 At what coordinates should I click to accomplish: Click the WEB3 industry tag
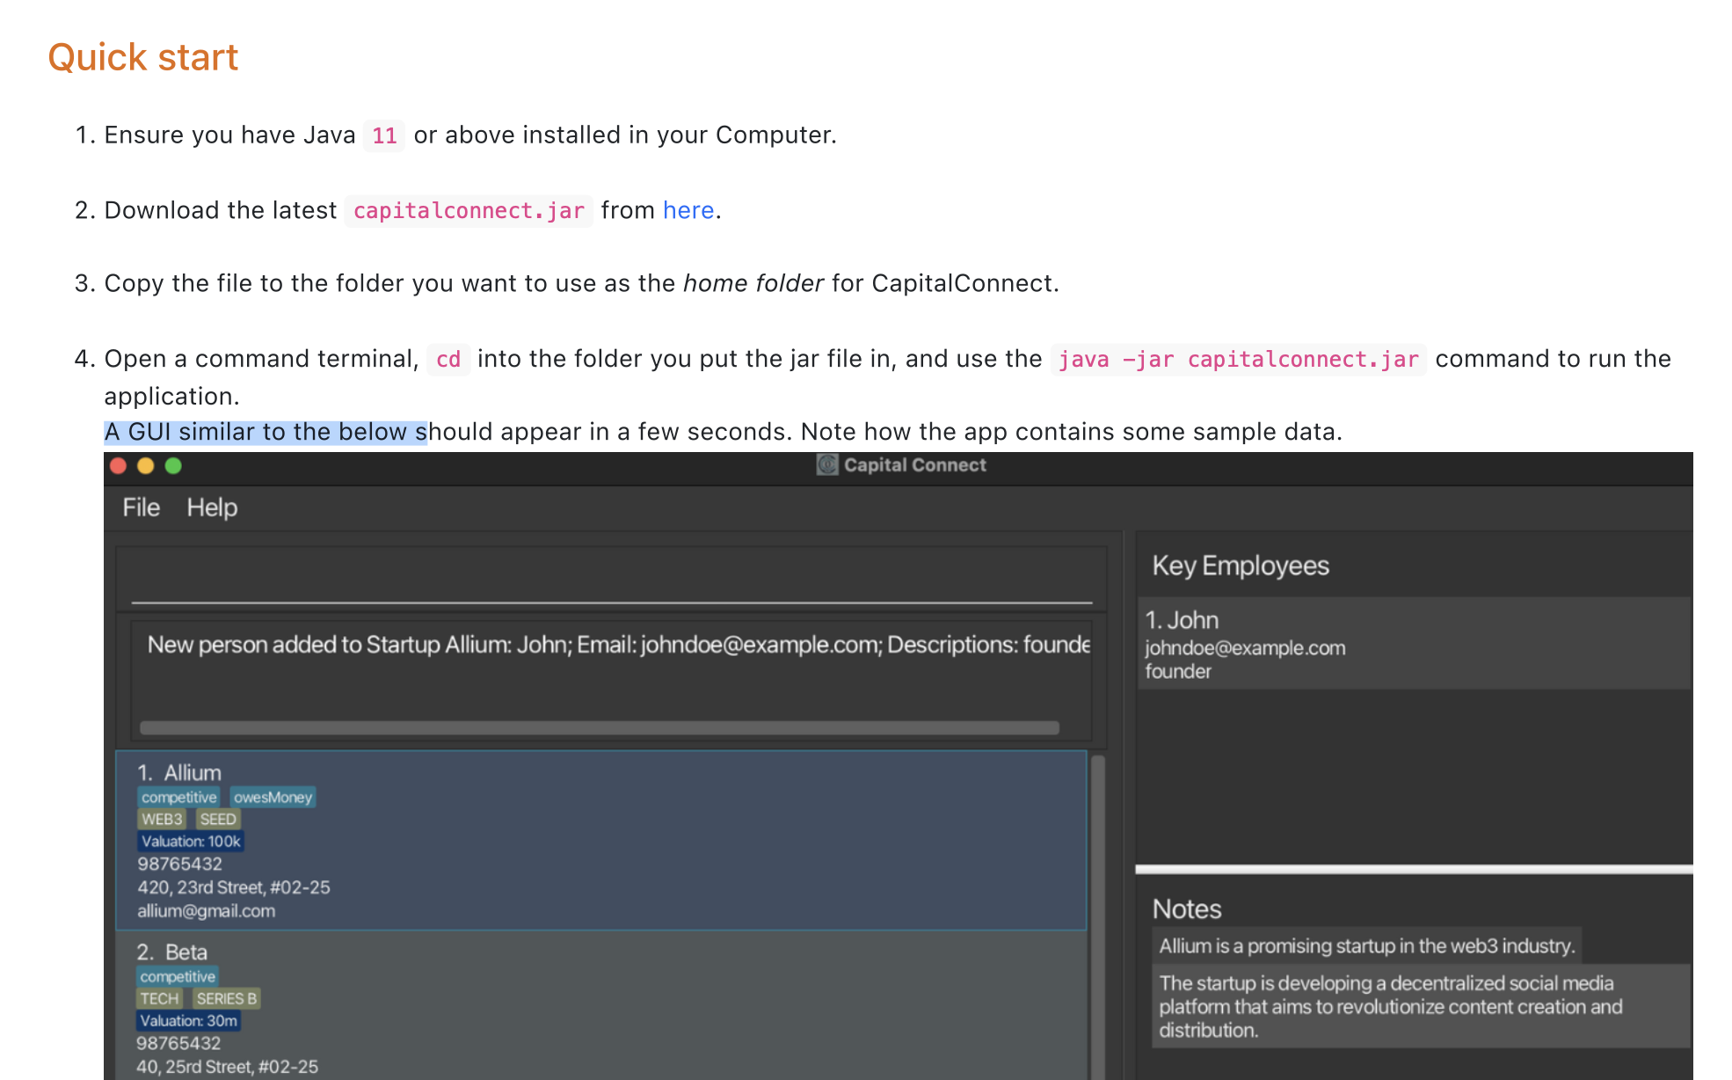(162, 819)
